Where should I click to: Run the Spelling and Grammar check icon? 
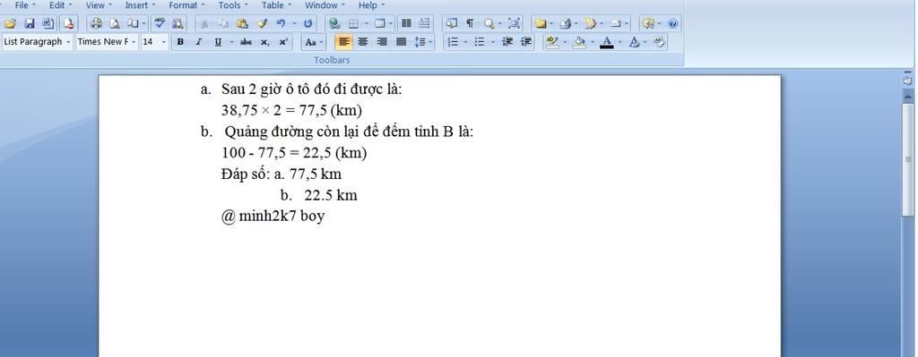tap(159, 23)
